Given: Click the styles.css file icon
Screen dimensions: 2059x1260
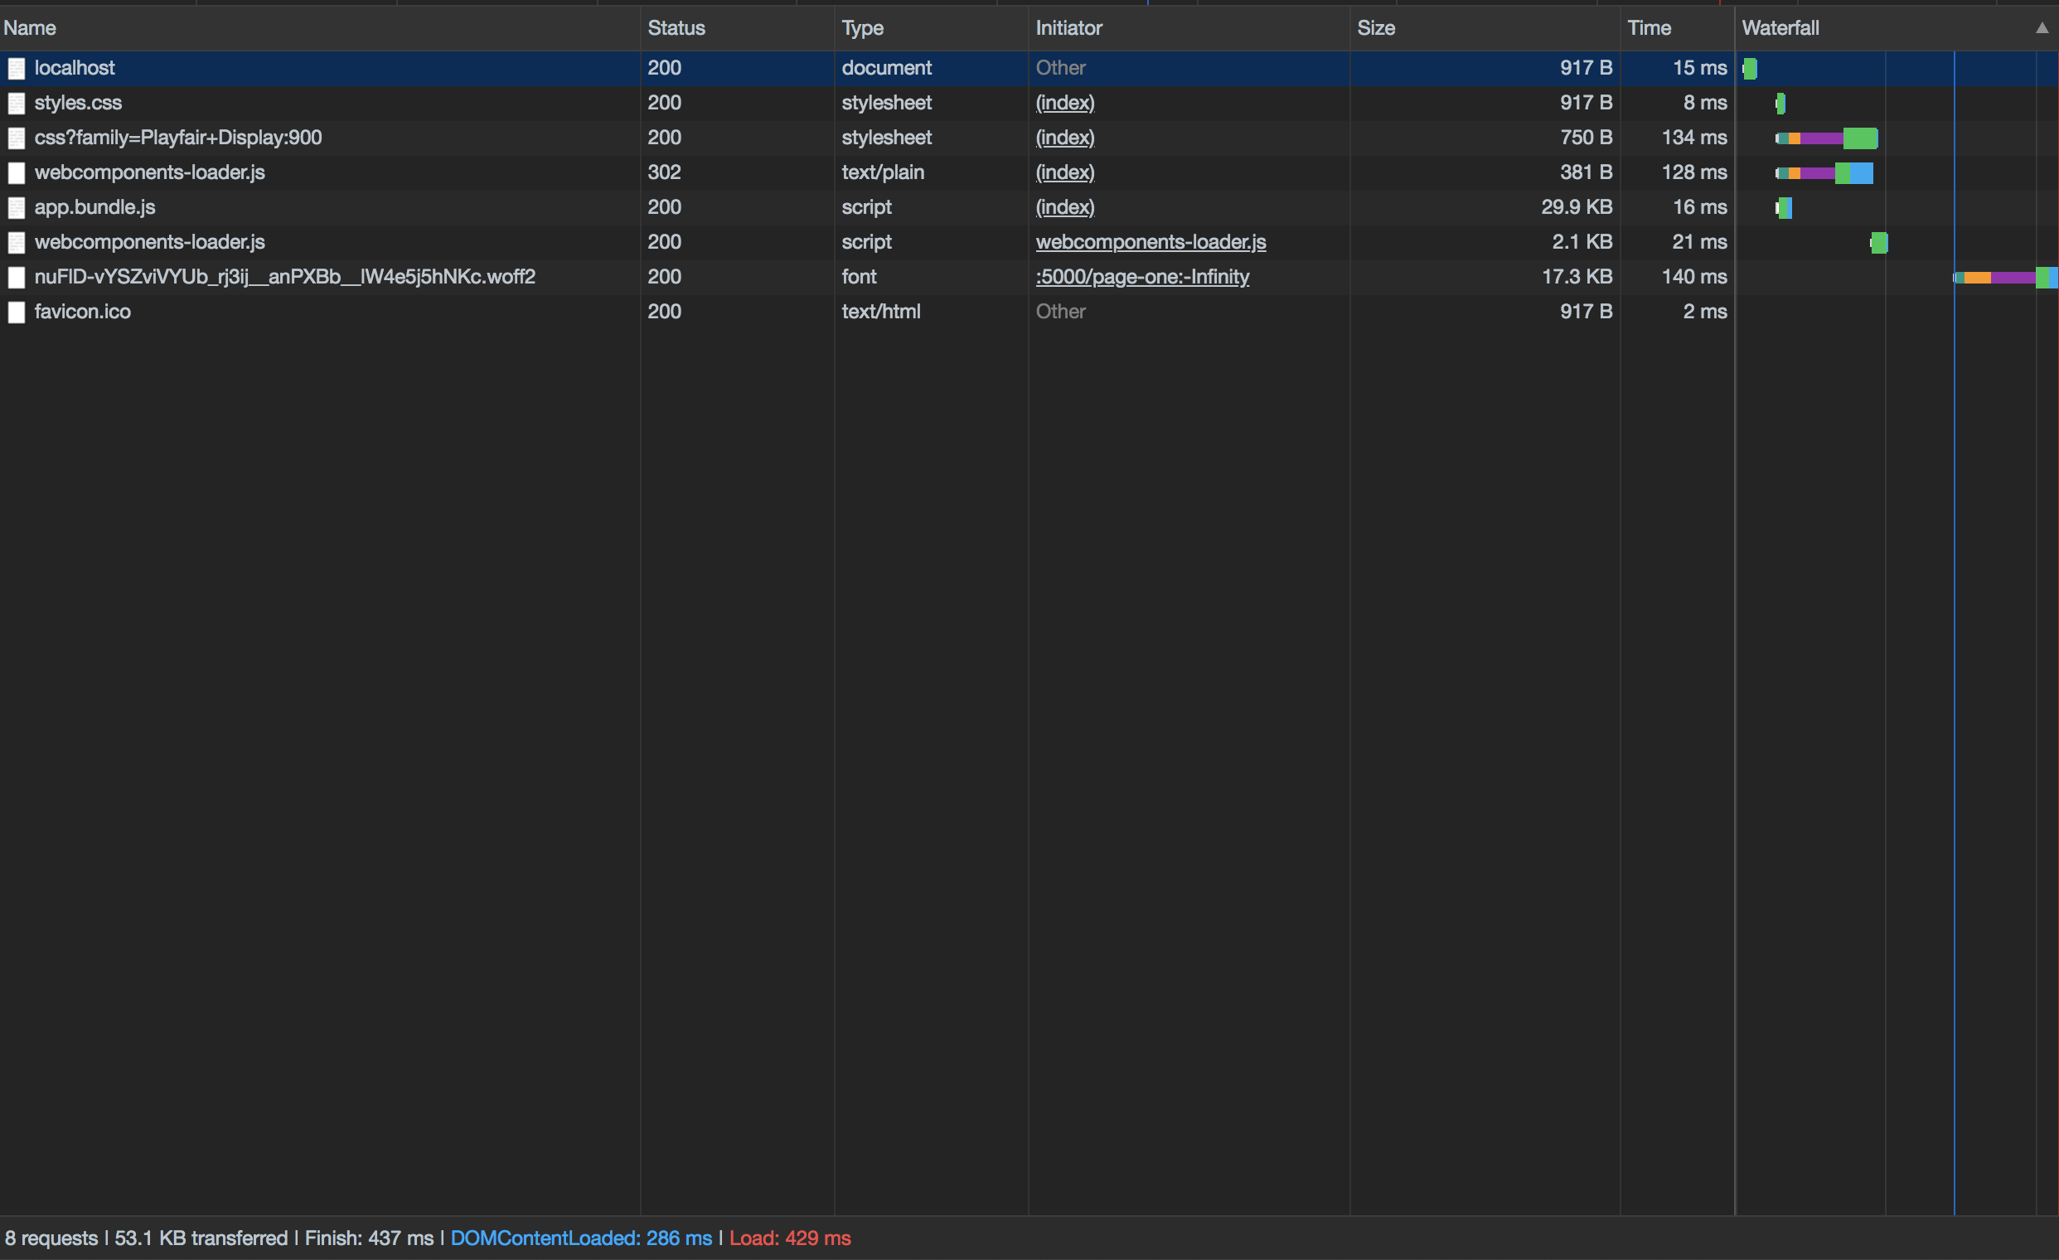Looking at the screenshot, I should click(17, 104).
